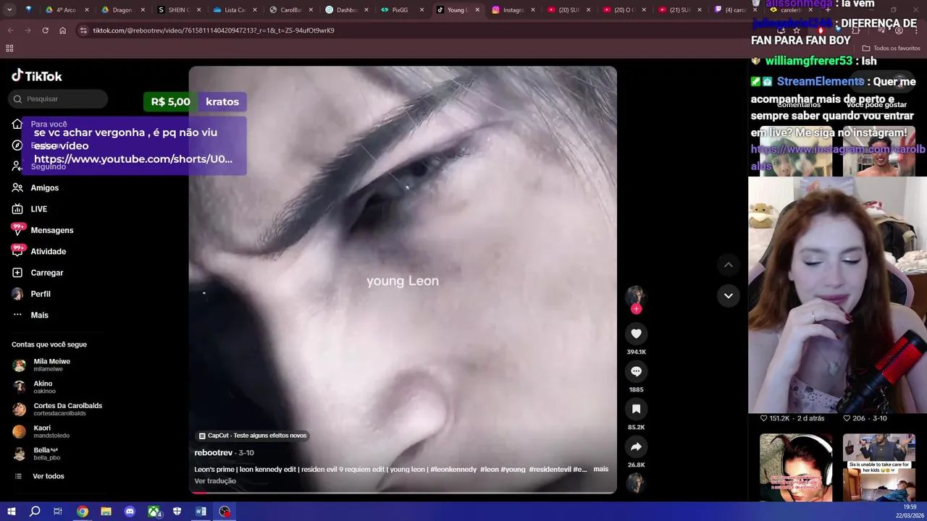Close the Young Leon TikTok tab
This screenshot has height=521, width=927.
(x=477, y=10)
